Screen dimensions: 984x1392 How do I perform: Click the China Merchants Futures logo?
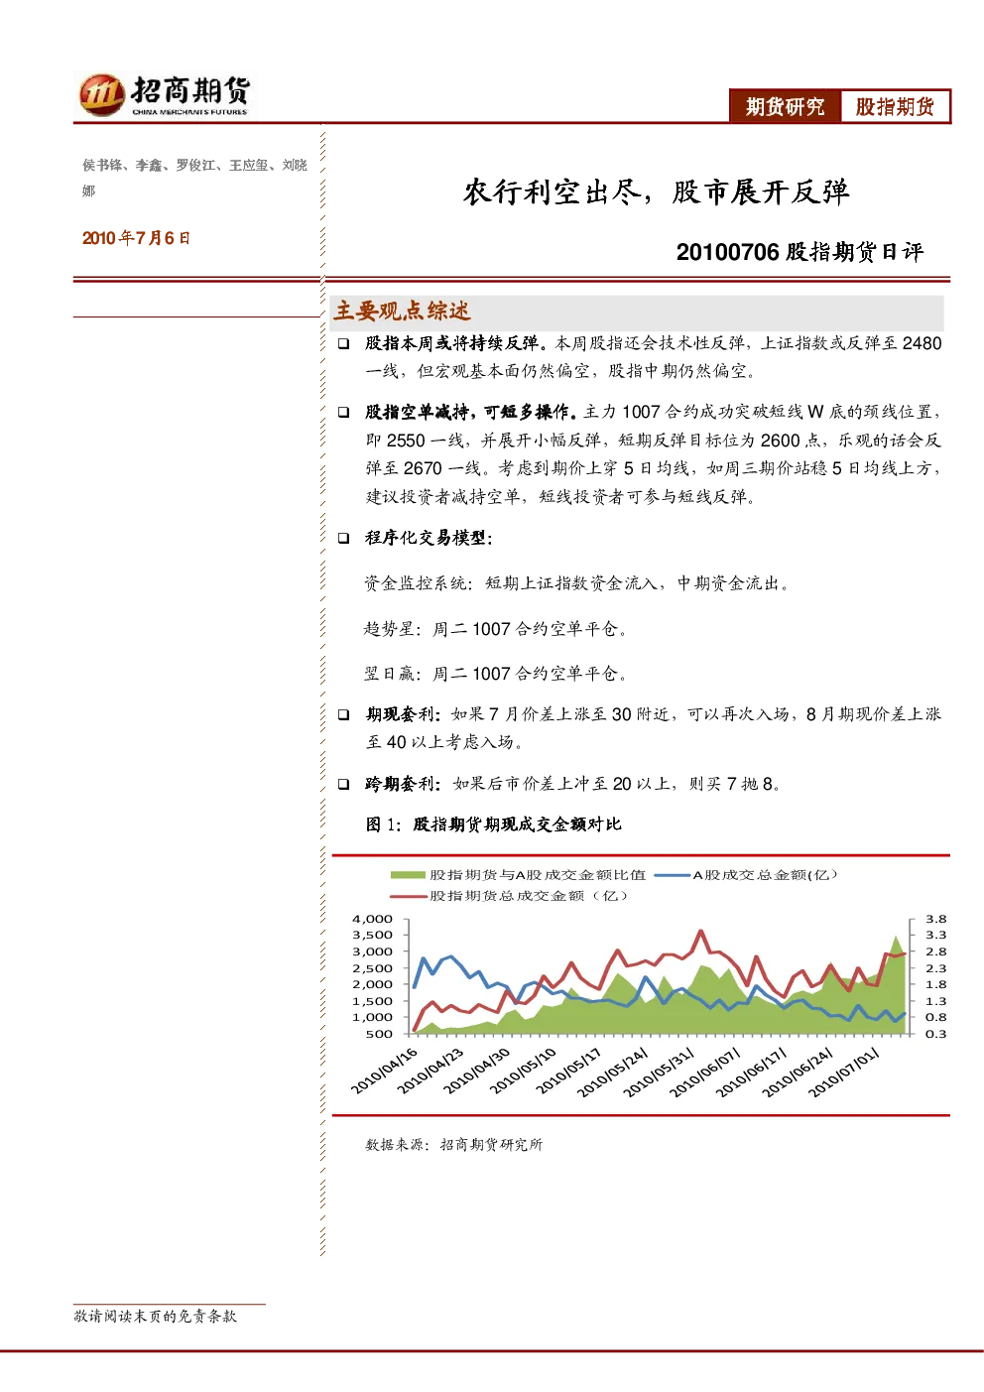pos(165,95)
